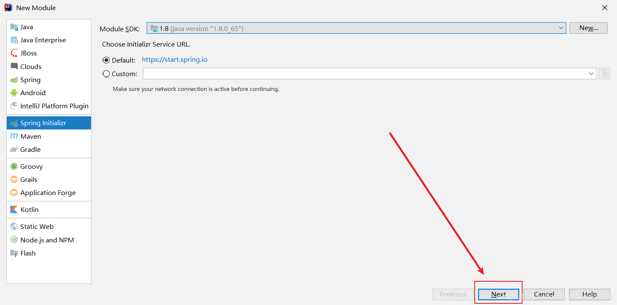This screenshot has width=617, height=305.
Task: Click the Grails orange icon
Action: pyautogui.click(x=14, y=180)
